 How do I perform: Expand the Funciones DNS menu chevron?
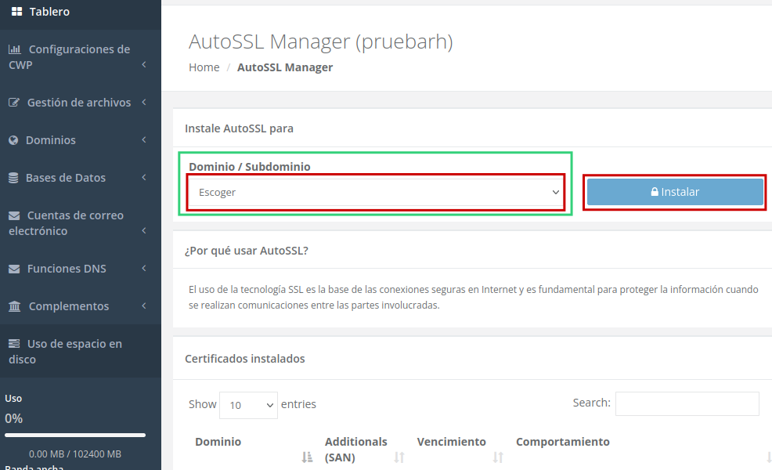(x=145, y=269)
